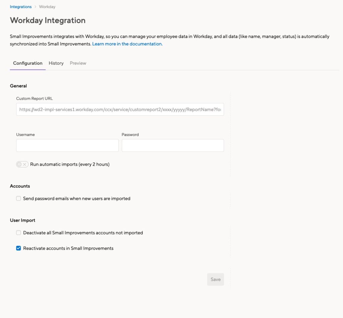Image resolution: width=343 pixels, height=318 pixels.
Task: Tick 'Deactivate all Small Improvements accounts' checkbox
Action: coord(18,233)
